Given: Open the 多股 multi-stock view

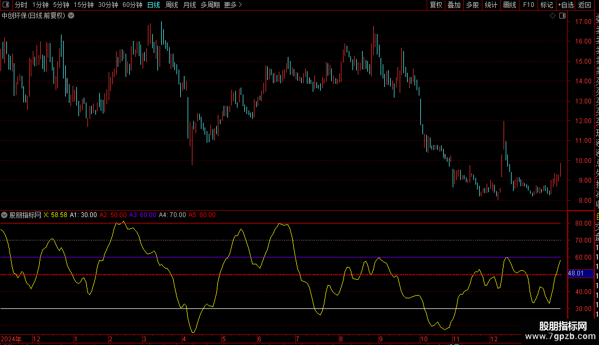Looking at the screenshot, I should click(472, 5).
